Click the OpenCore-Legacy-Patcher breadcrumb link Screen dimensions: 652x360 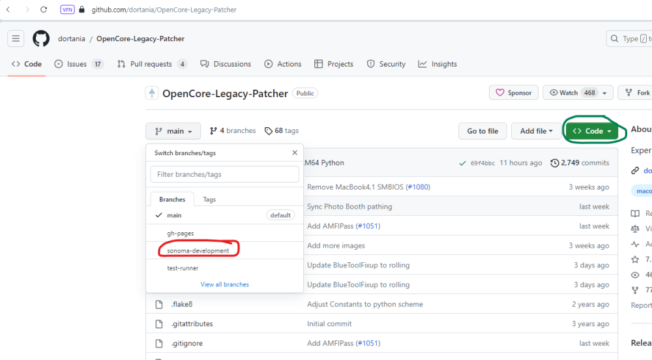(x=140, y=38)
